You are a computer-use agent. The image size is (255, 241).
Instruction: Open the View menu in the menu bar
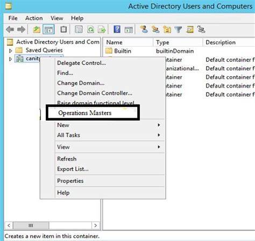56,18
